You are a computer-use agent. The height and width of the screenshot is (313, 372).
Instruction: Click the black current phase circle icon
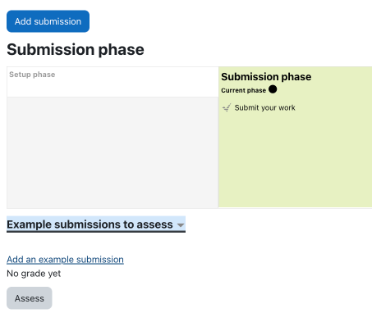pyautogui.click(x=273, y=89)
